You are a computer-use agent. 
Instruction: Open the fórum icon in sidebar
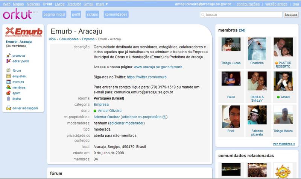8,71
